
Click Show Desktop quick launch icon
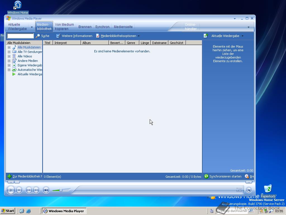[22, 211]
